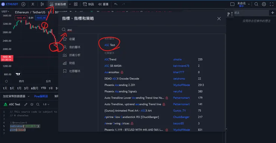Open author Gunzo_TV profile
This screenshot has width=276, height=143.
click(179, 111)
